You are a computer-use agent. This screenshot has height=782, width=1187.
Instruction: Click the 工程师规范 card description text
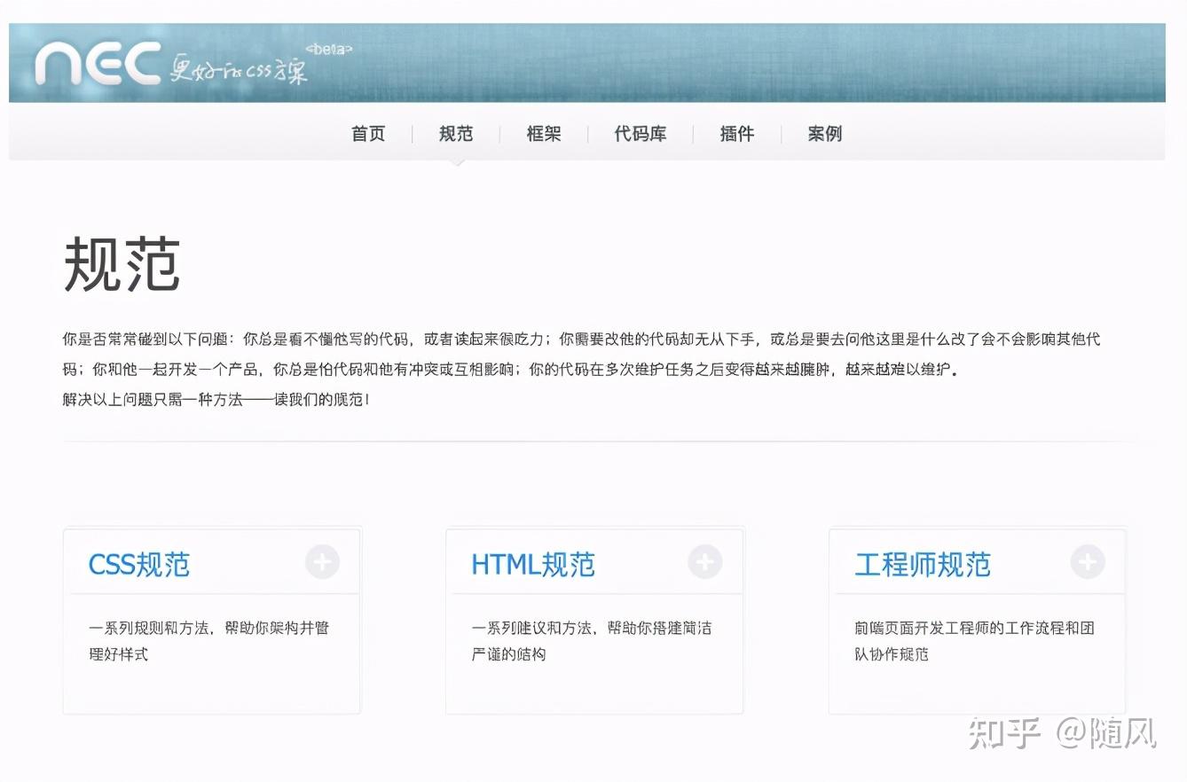tap(975, 641)
